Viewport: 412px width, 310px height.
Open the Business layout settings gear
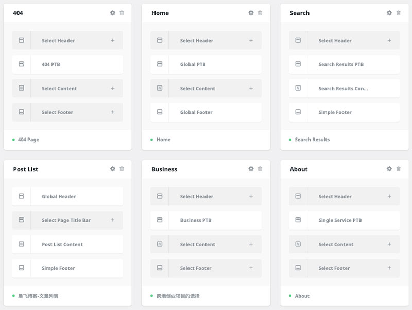[x=251, y=169]
